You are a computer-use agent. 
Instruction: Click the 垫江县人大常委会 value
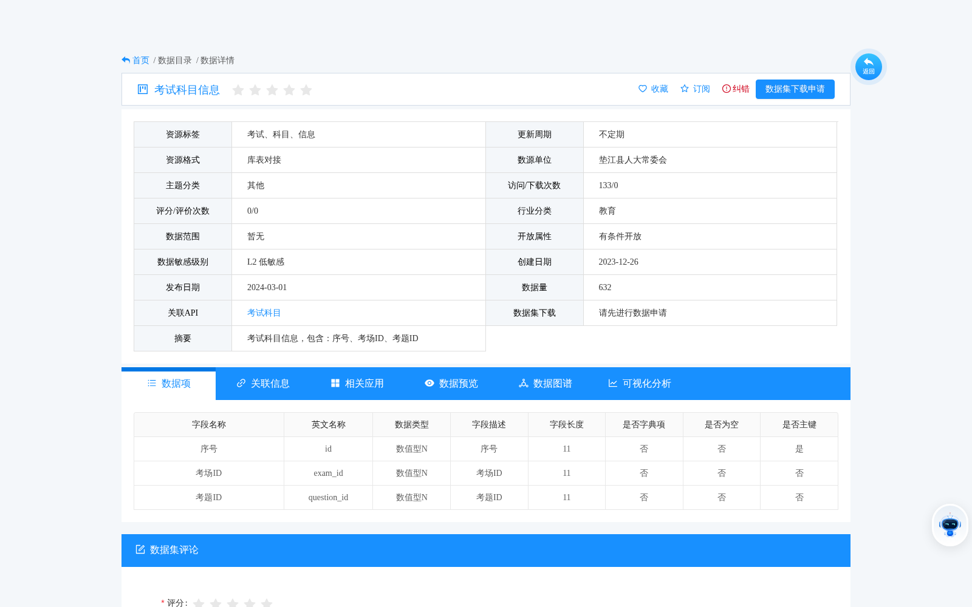[x=633, y=160]
